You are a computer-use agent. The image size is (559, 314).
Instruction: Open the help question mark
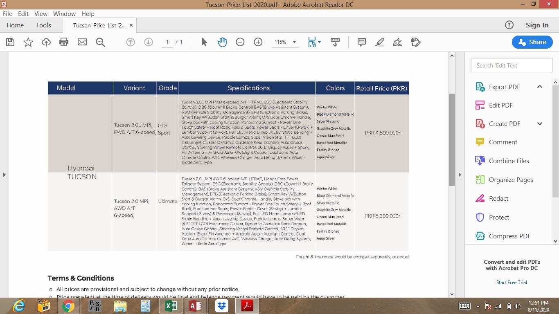509,25
